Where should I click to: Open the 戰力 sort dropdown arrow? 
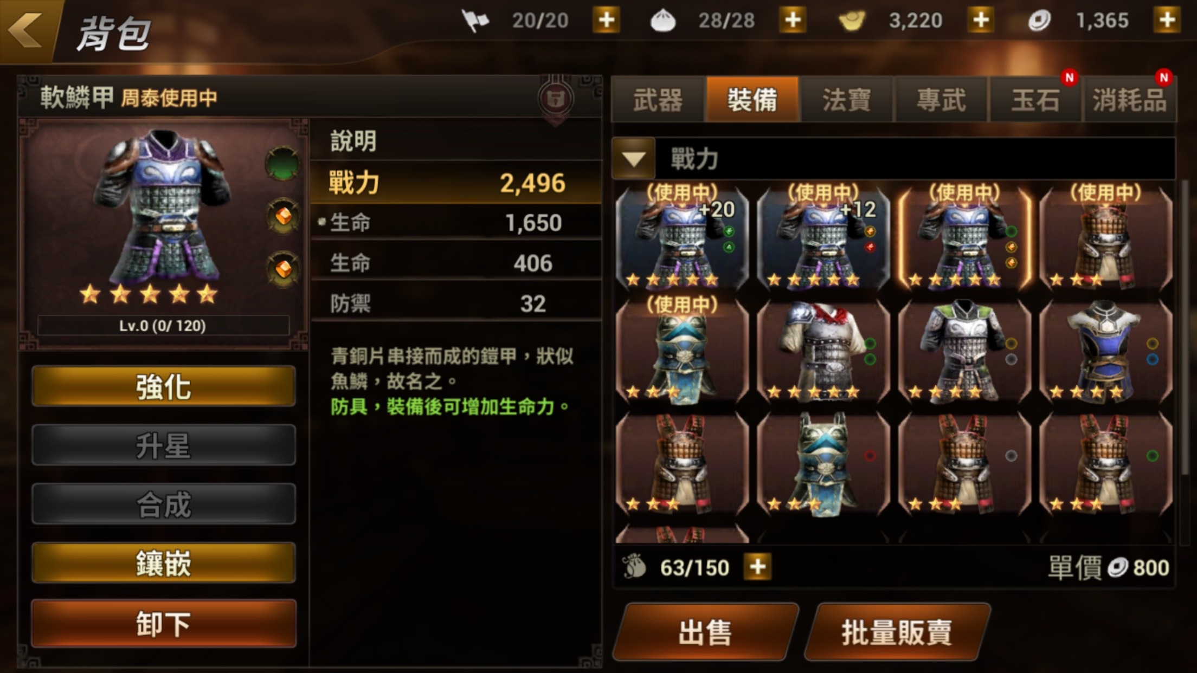pos(634,159)
